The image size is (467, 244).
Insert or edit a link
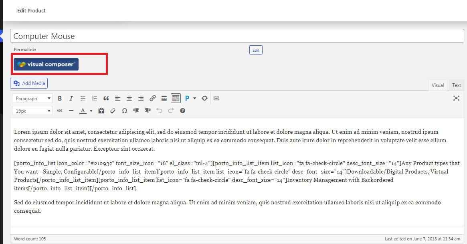click(x=152, y=98)
